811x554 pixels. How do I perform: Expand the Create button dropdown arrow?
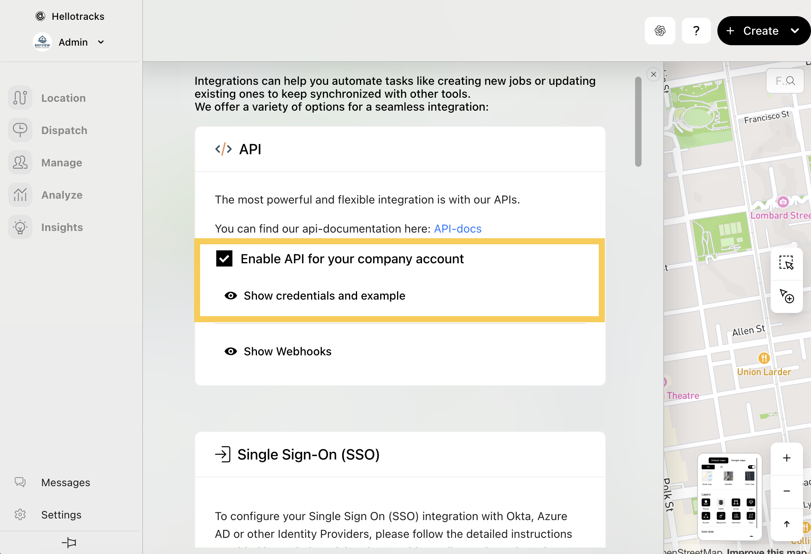pos(794,31)
